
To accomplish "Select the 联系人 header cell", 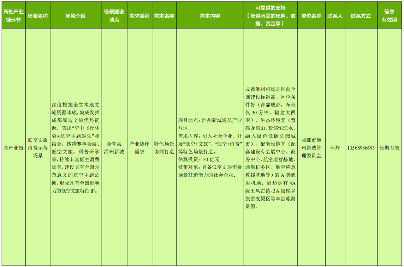I will (335, 16).
